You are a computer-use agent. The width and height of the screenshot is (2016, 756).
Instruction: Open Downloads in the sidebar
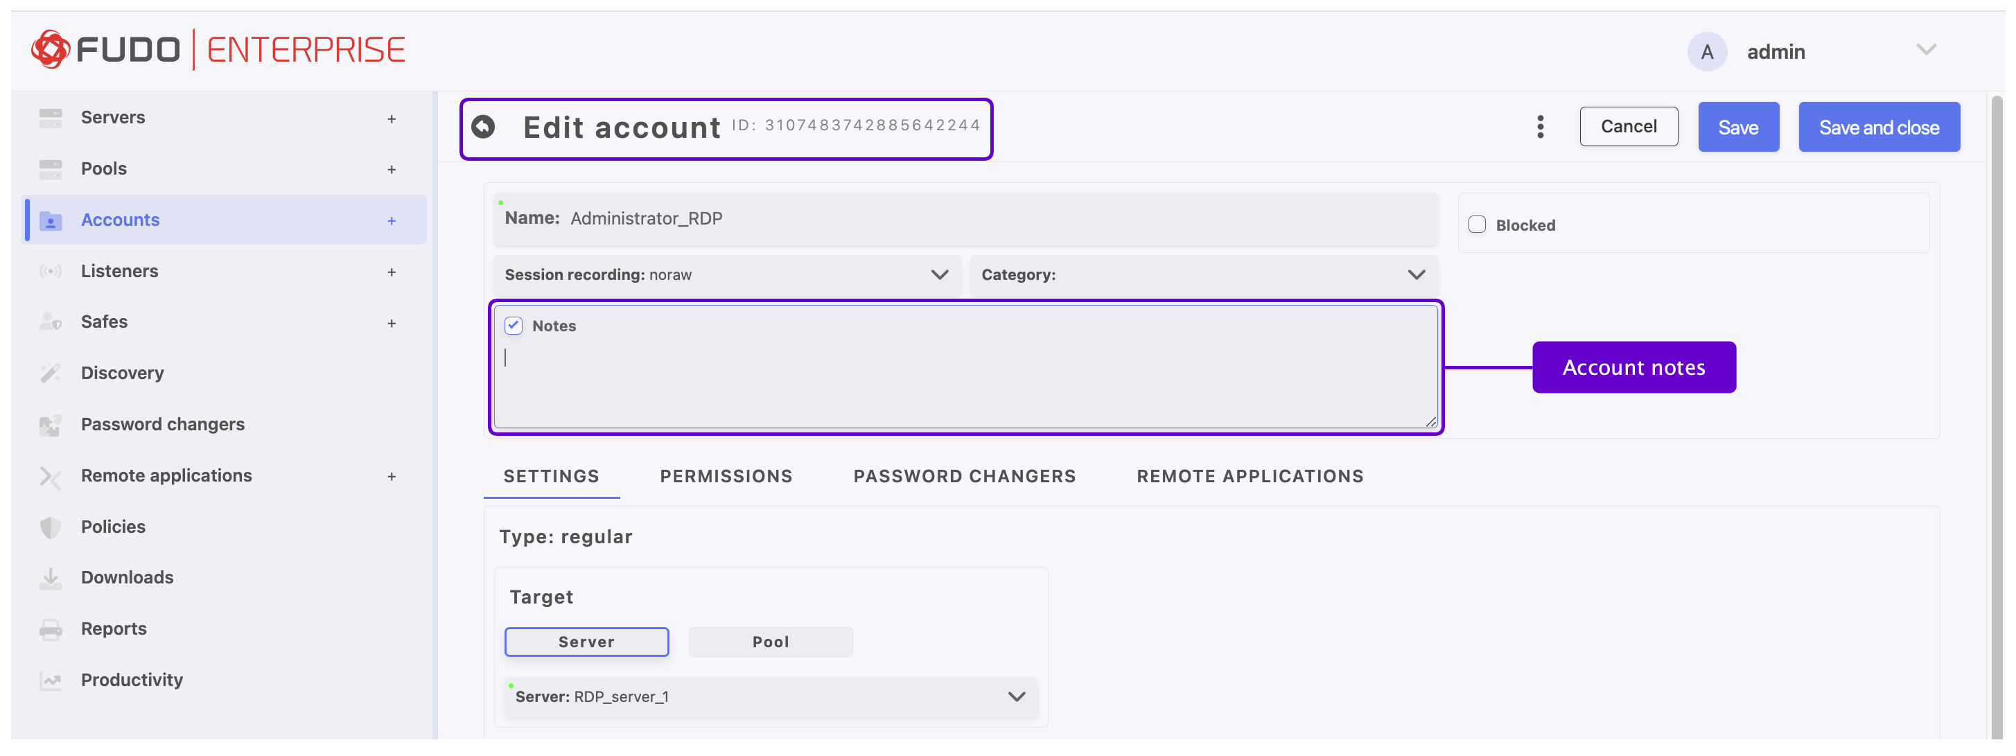pyautogui.click(x=225, y=579)
